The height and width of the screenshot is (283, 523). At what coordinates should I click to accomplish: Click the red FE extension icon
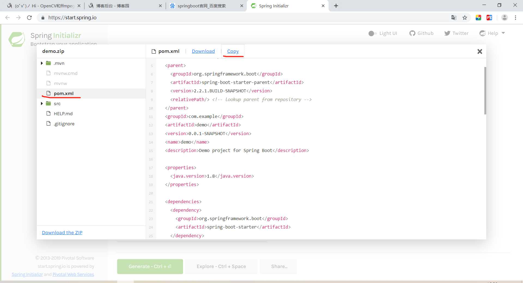tap(489, 18)
